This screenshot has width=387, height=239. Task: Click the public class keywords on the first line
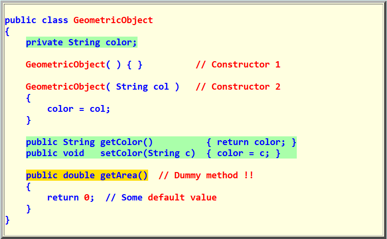36,20
